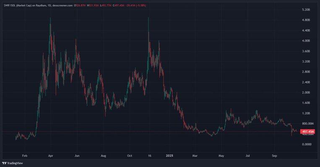Click the 0.0000 price axis label
The height and width of the screenshot is (167, 320).
pyautogui.click(x=306, y=144)
